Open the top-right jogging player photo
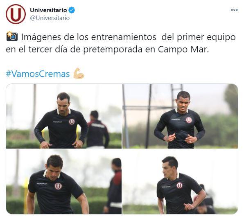The width and height of the screenshot is (244, 219). click(180, 116)
